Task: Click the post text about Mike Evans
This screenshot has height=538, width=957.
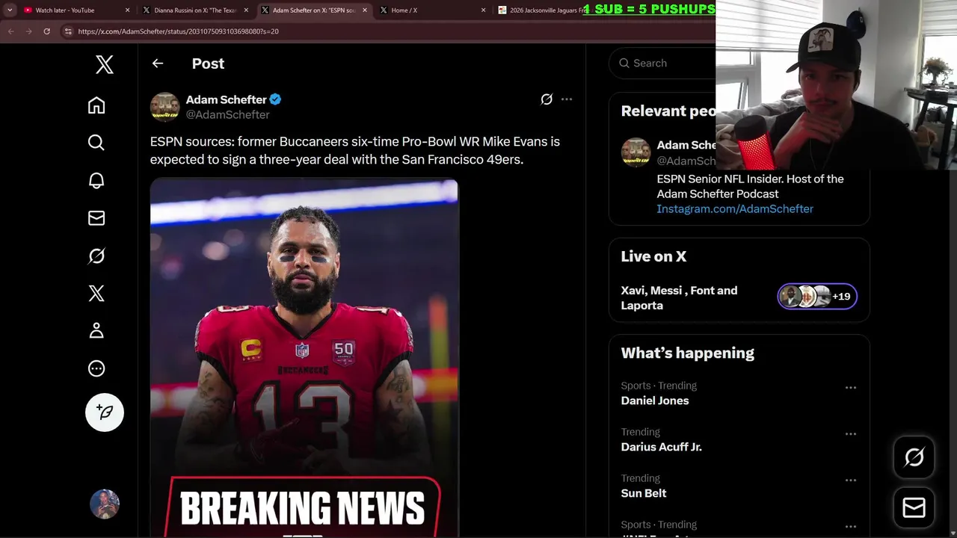Action: coord(355,150)
